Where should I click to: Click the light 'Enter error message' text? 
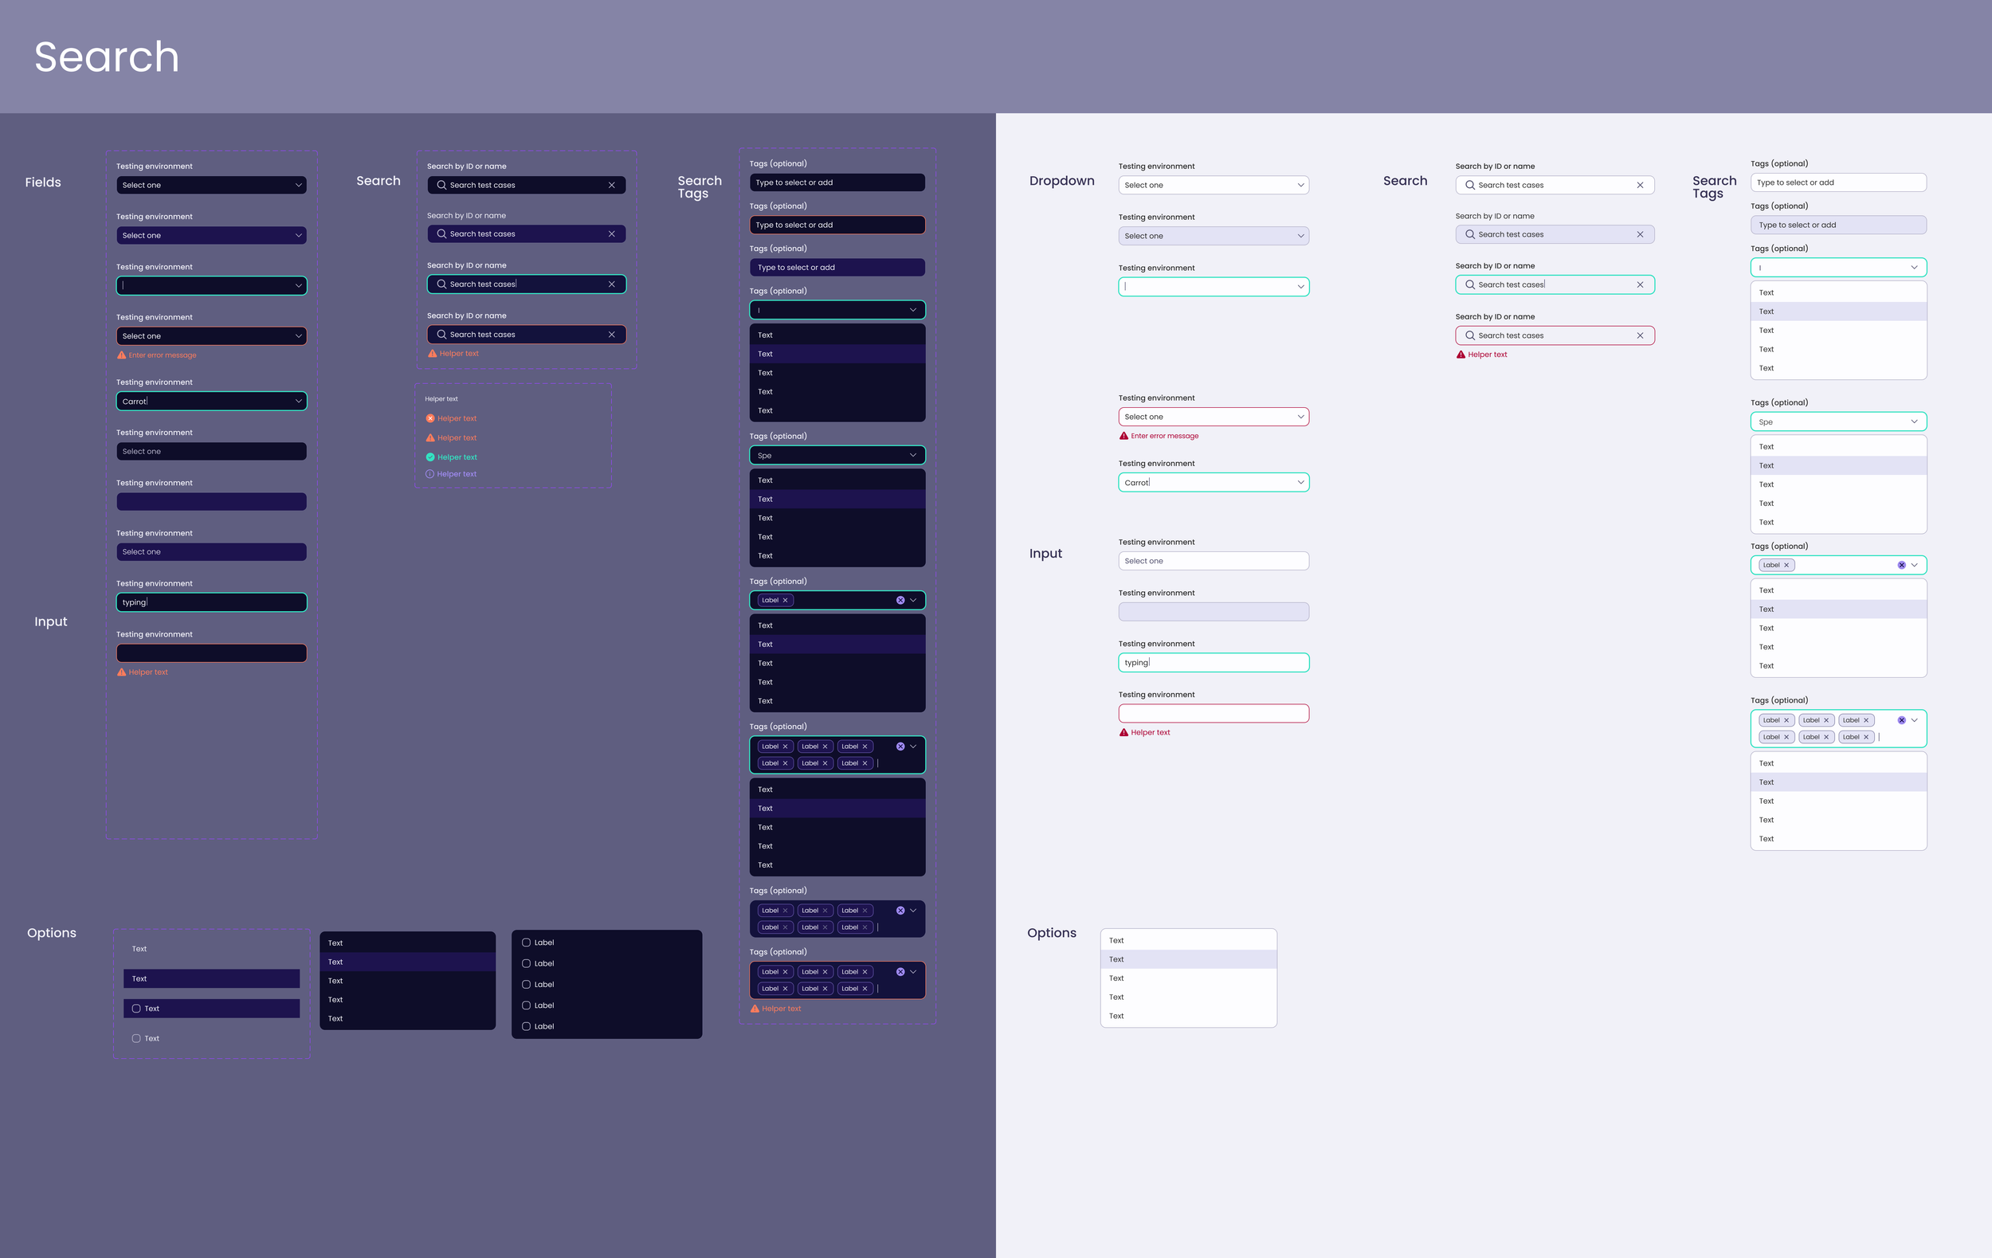point(1164,436)
